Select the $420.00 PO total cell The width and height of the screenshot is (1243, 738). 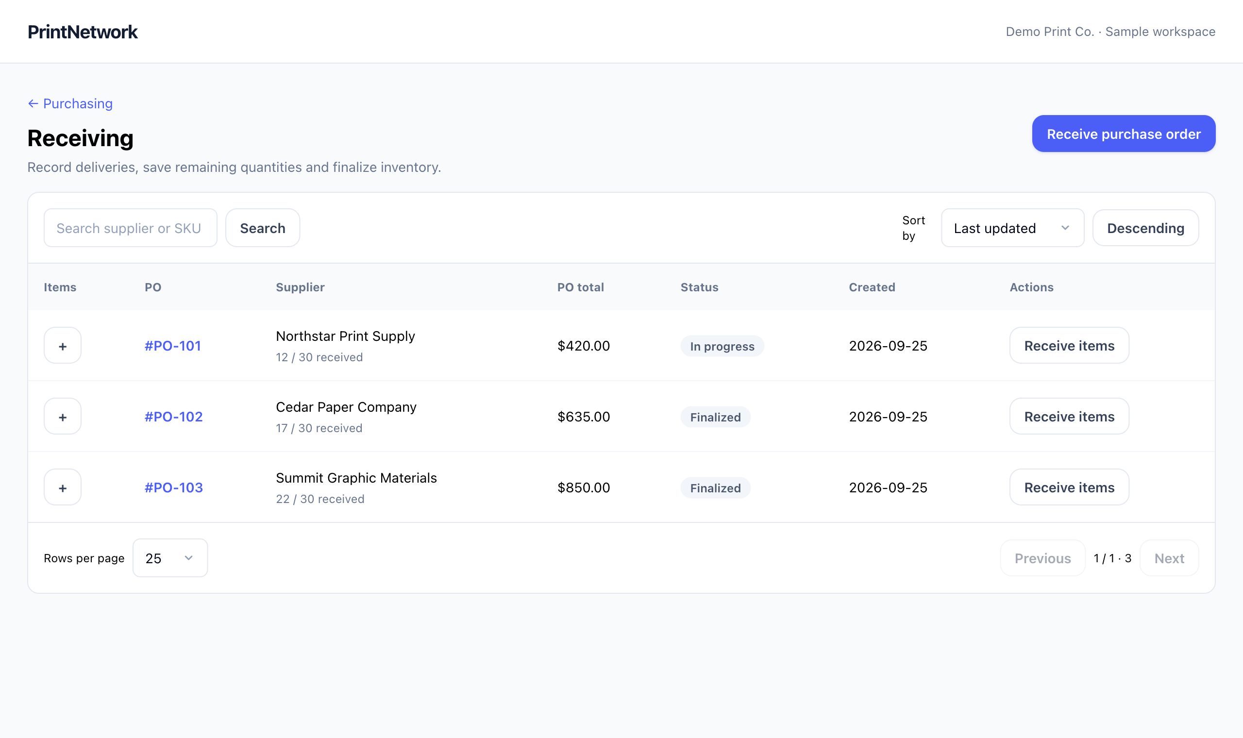coord(583,346)
